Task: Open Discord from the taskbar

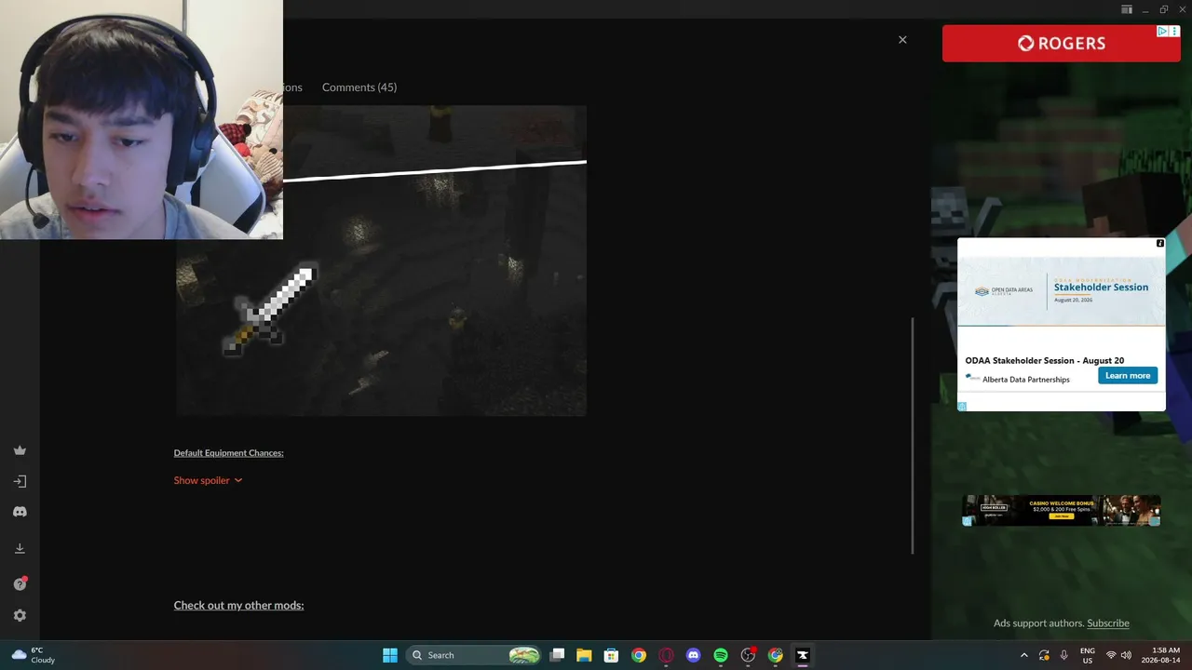Action: coord(693,655)
